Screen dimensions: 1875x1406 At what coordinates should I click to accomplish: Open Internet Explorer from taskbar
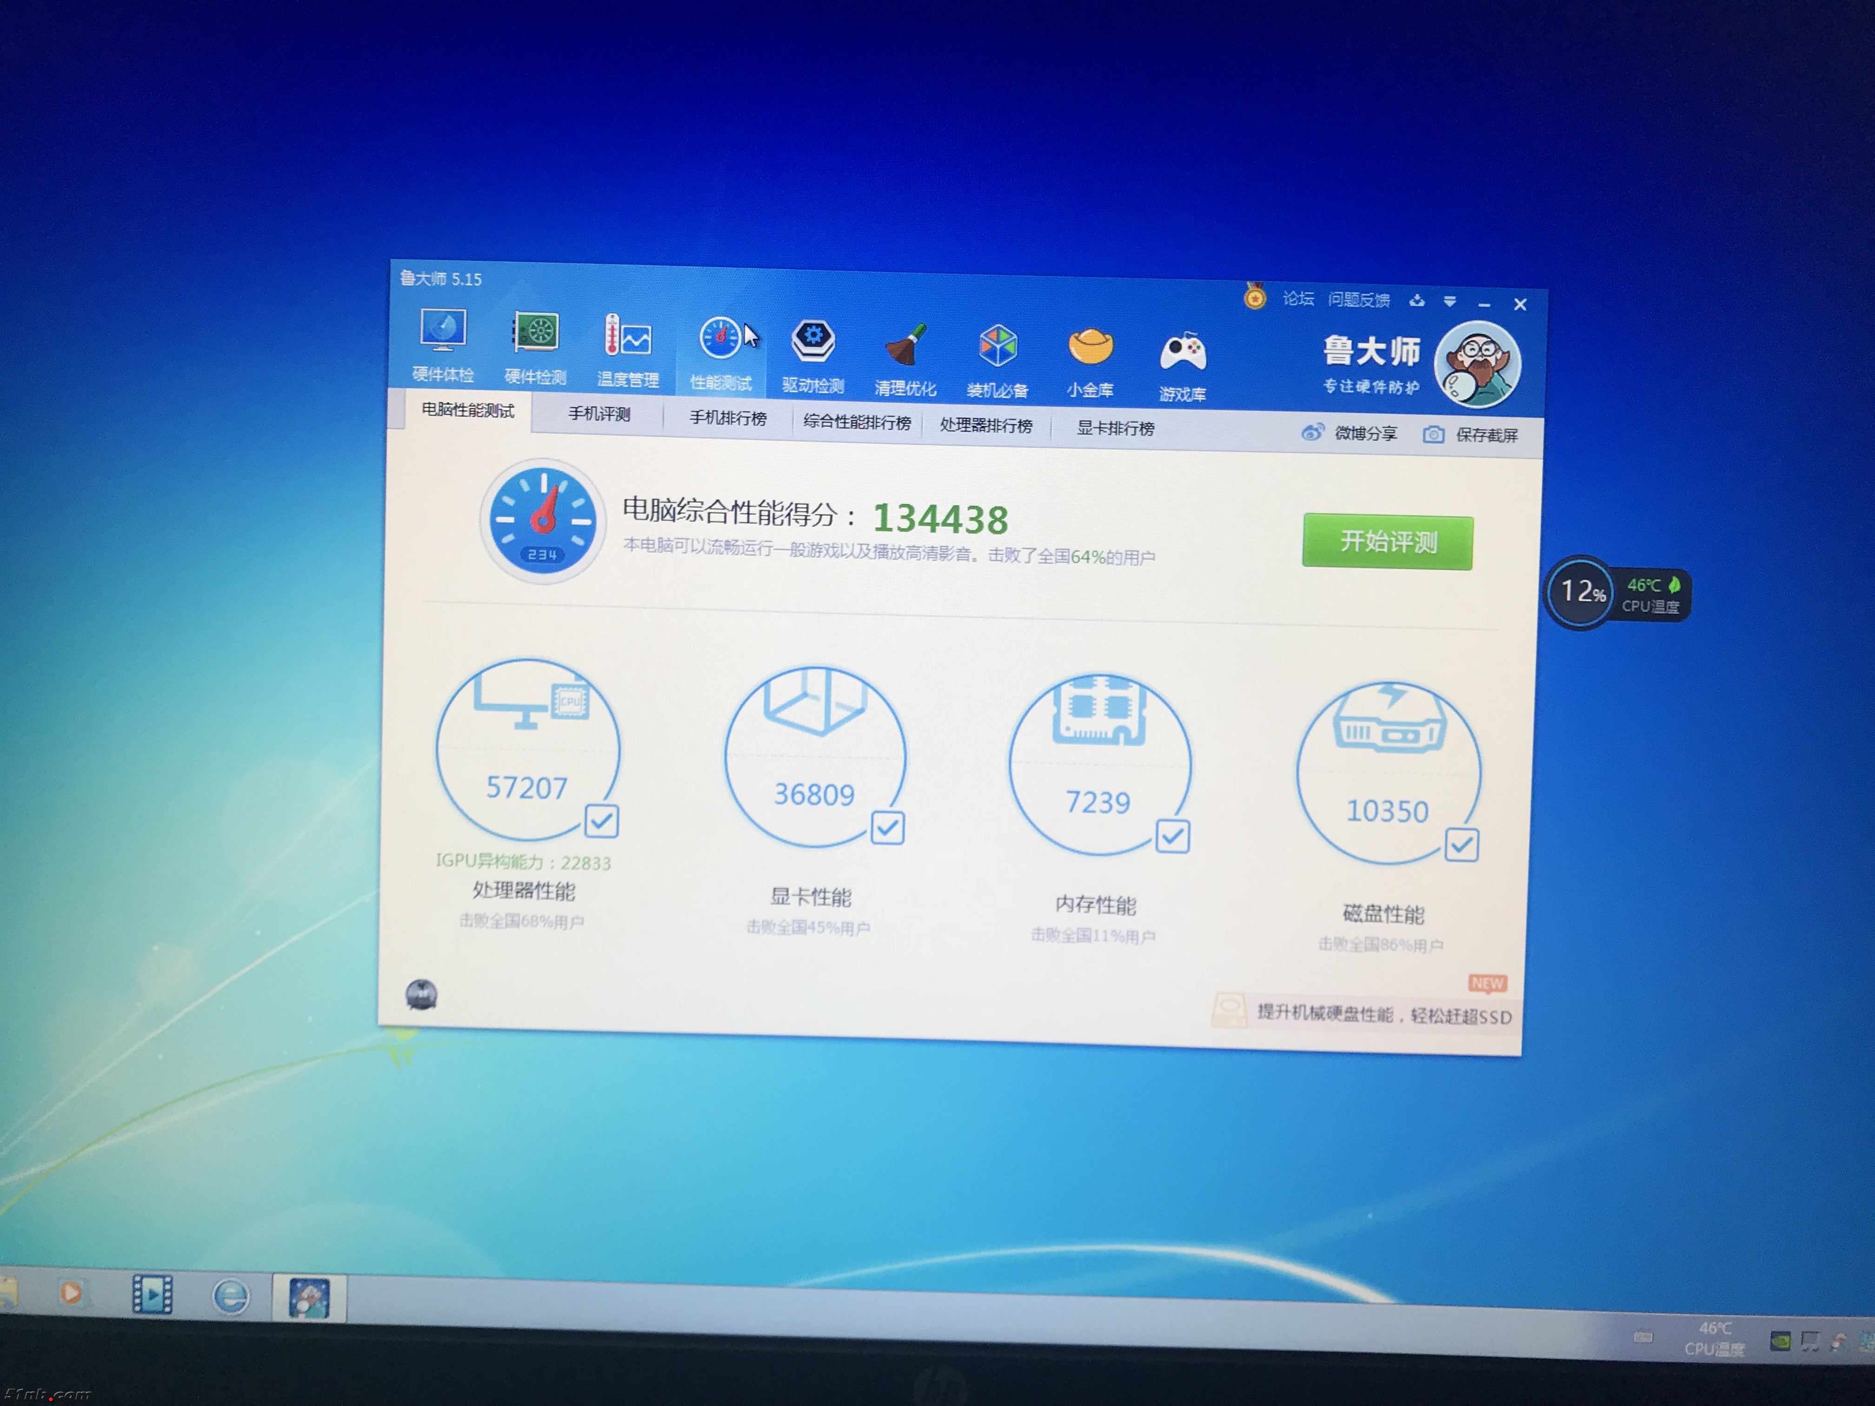coord(231,1297)
